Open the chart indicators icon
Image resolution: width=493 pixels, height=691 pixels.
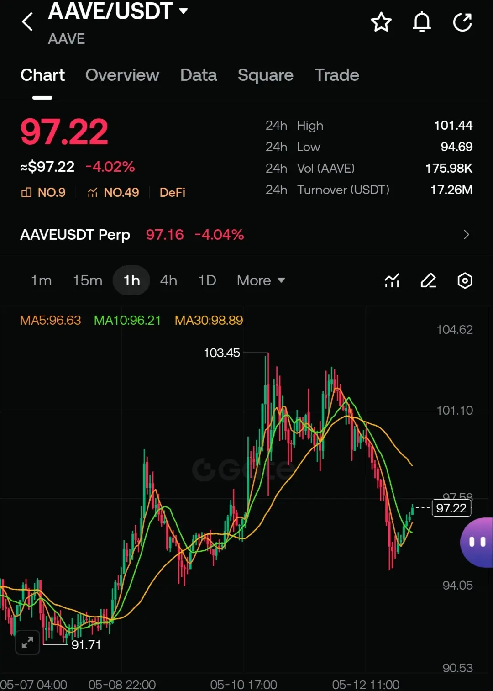point(392,280)
